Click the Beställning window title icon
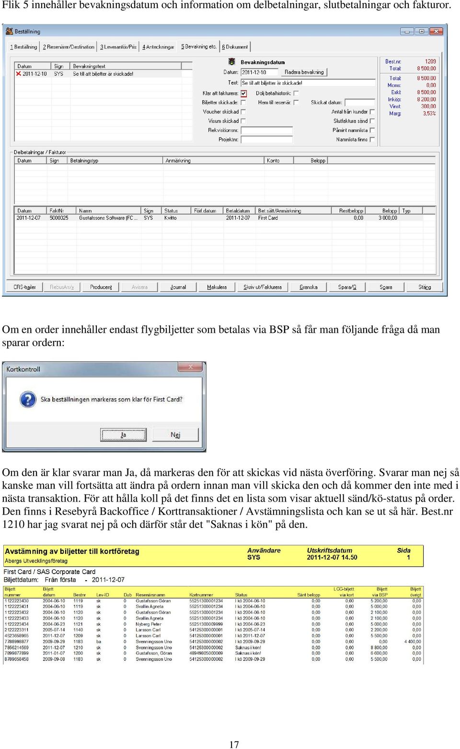The height and width of the screenshot is (749, 460). tap(9, 31)
